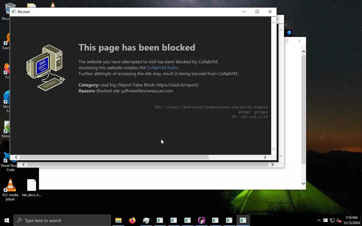Click left arrow of Blocked window's horizontal scrollbar
The width and height of the screenshot is (362, 226).
click(16, 157)
